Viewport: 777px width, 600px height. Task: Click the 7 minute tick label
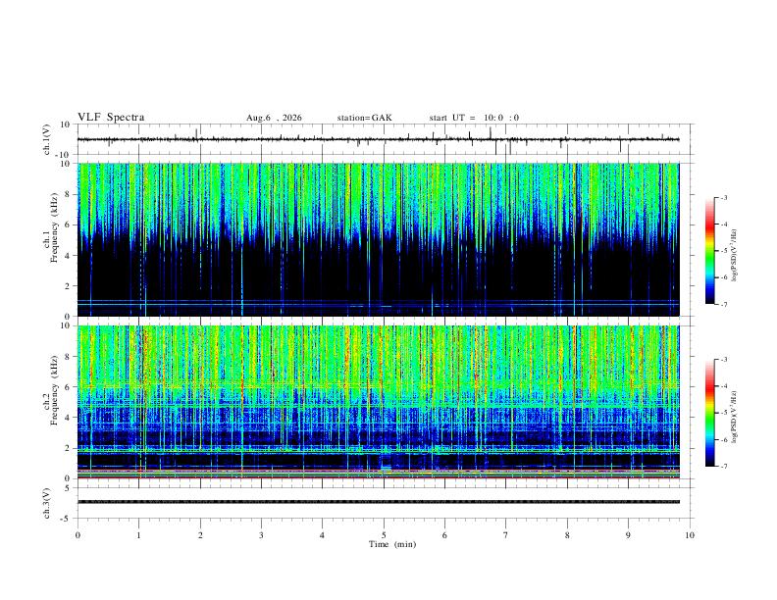[x=506, y=535]
